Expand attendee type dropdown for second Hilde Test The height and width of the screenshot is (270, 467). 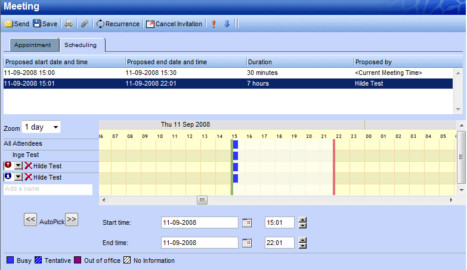pyautogui.click(x=18, y=177)
